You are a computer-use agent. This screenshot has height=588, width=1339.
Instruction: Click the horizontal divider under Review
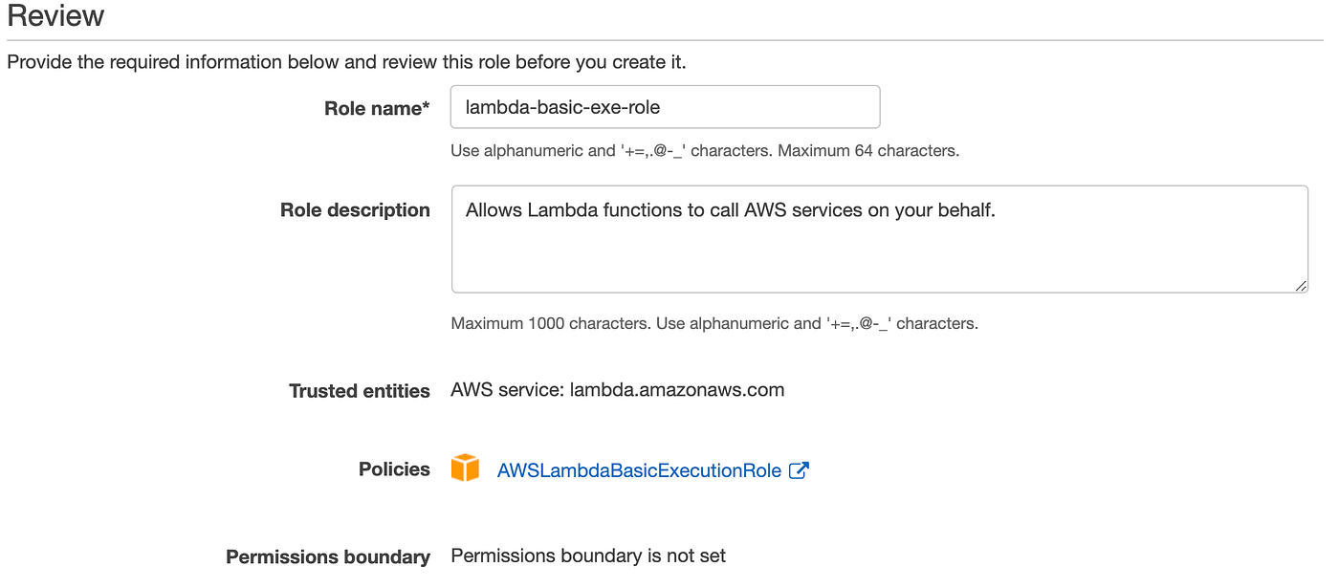[669, 40]
